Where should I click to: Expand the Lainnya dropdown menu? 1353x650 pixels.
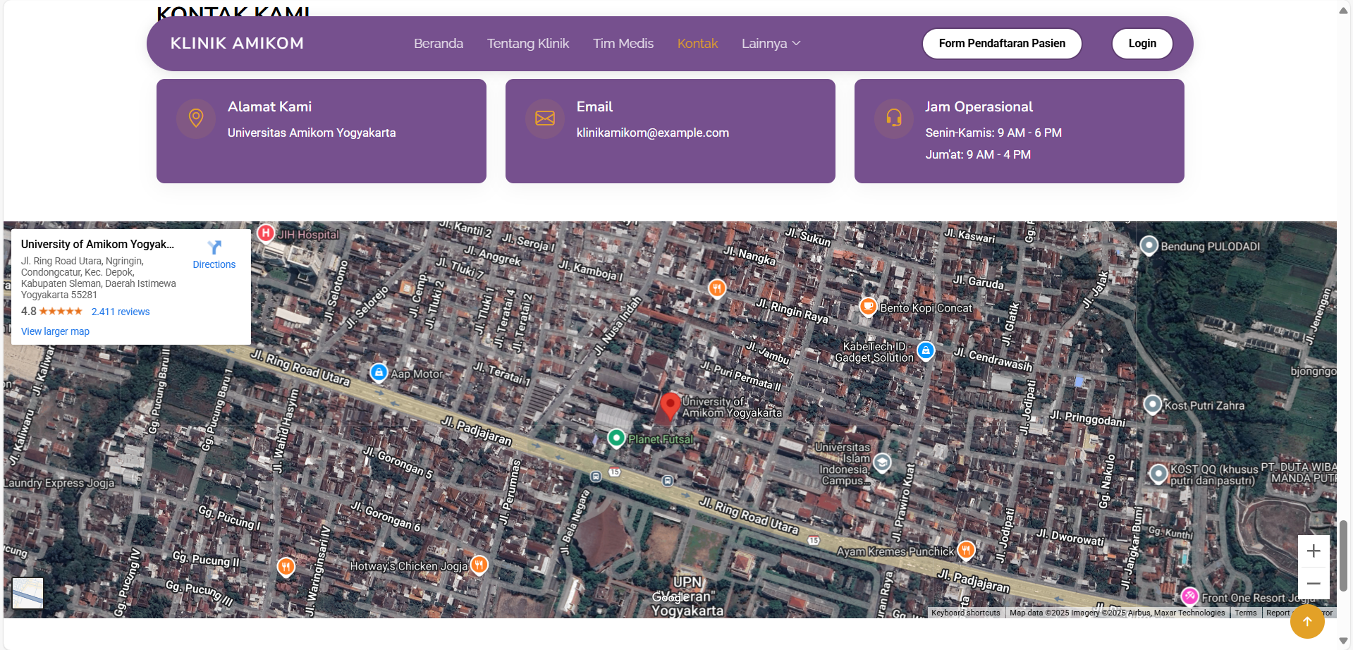[771, 44]
